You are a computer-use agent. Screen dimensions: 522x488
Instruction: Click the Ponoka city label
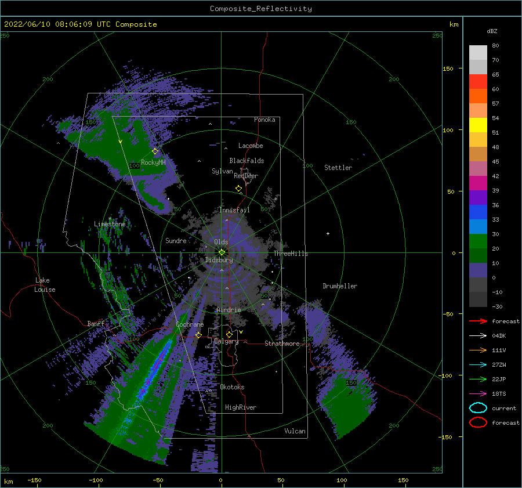[264, 120]
